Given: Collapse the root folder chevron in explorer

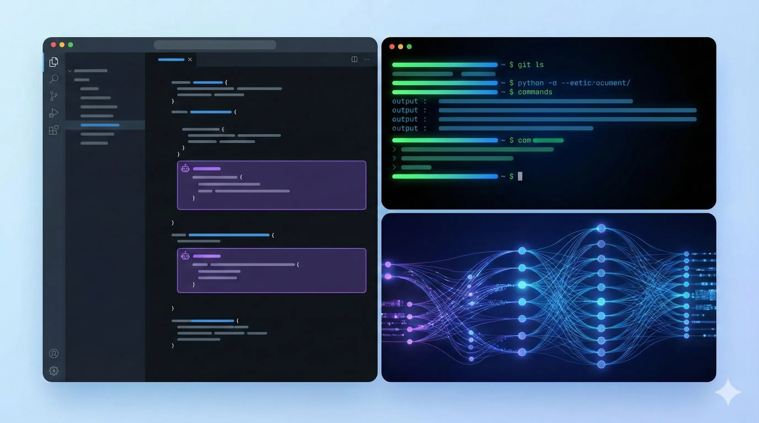Looking at the screenshot, I should 70,71.
